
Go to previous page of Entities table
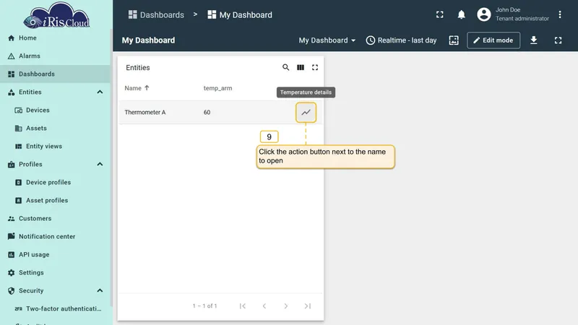(264, 305)
